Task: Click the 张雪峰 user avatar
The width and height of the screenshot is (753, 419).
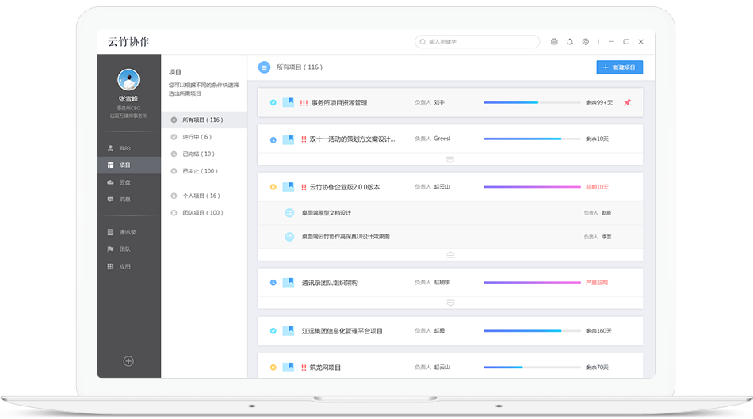Action: pyautogui.click(x=128, y=79)
